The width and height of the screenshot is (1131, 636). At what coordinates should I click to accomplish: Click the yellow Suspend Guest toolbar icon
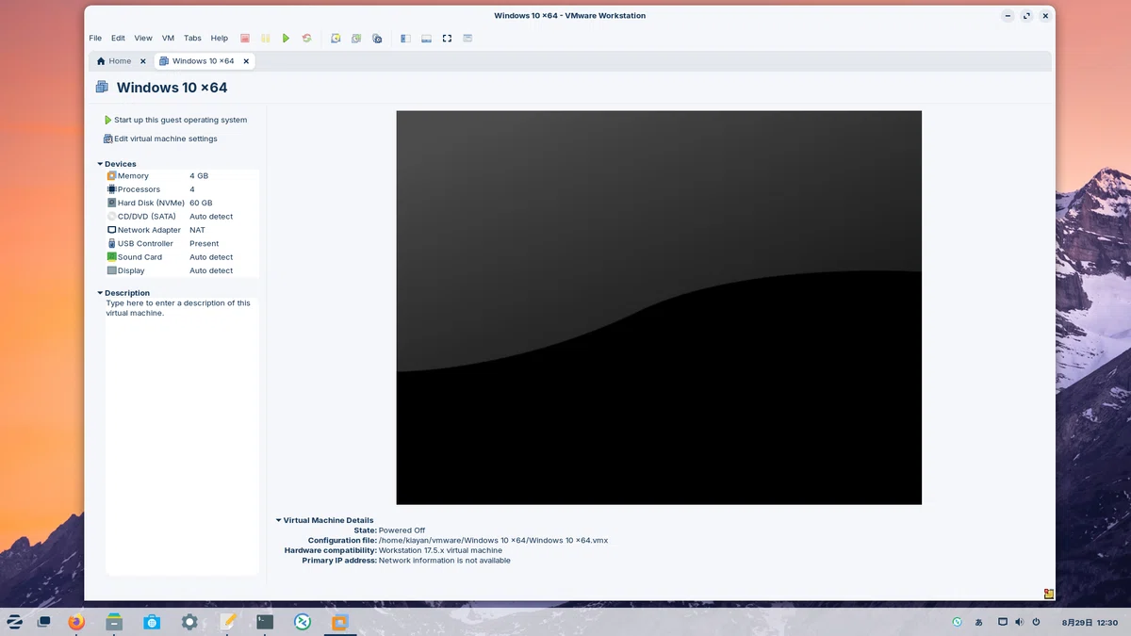[266, 39]
